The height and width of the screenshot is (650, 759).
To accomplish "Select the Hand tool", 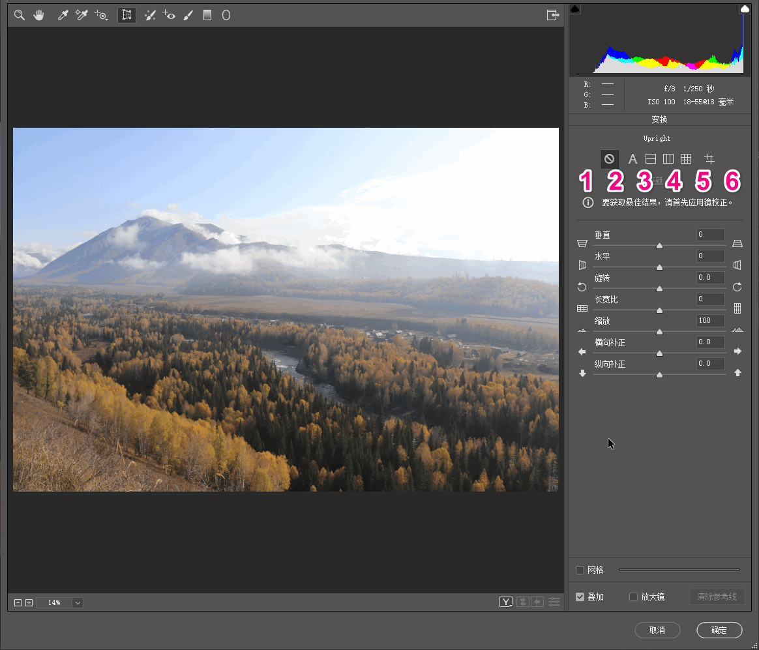I will pyautogui.click(x=38, y=15).
